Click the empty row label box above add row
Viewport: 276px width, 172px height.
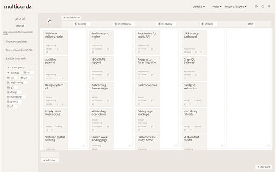click(50, 155)
